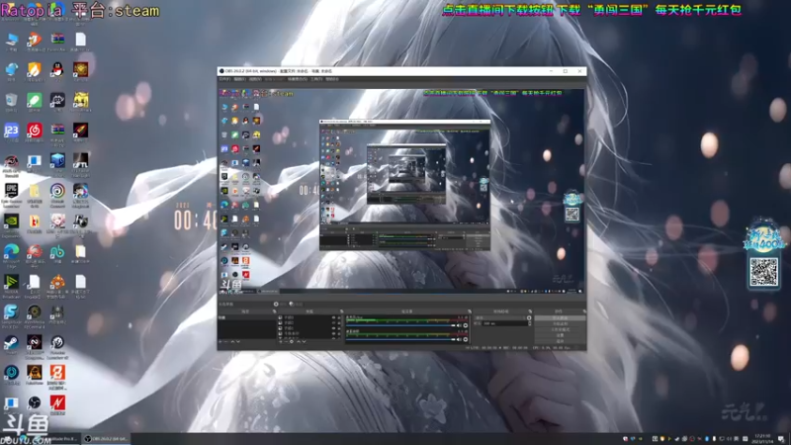The image size is (791, 445).
Task: Launch QQ from the penguin desktop icon
Action: [57, 69]
